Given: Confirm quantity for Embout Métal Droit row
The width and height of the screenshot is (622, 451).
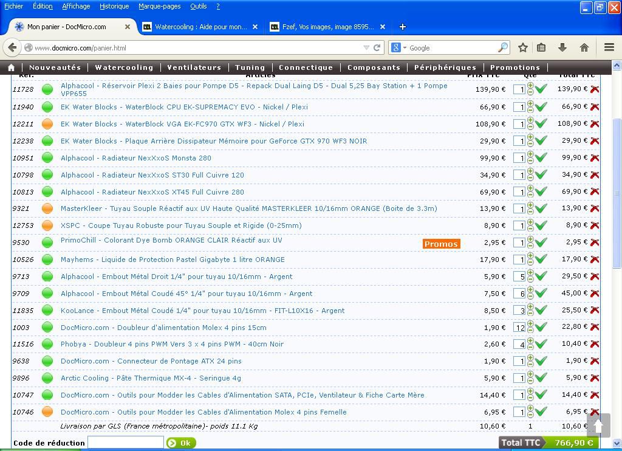Looking at the screenshot, I should [x=541, y=276].
